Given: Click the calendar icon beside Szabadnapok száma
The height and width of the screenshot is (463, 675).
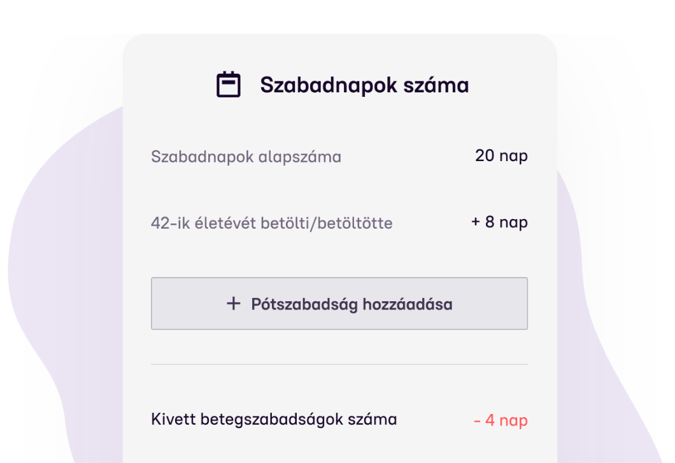Looking at the screenshot, I should (x=229, y=83).
